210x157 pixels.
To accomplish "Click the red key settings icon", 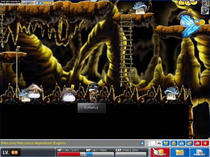I will [x=197, y=143].
